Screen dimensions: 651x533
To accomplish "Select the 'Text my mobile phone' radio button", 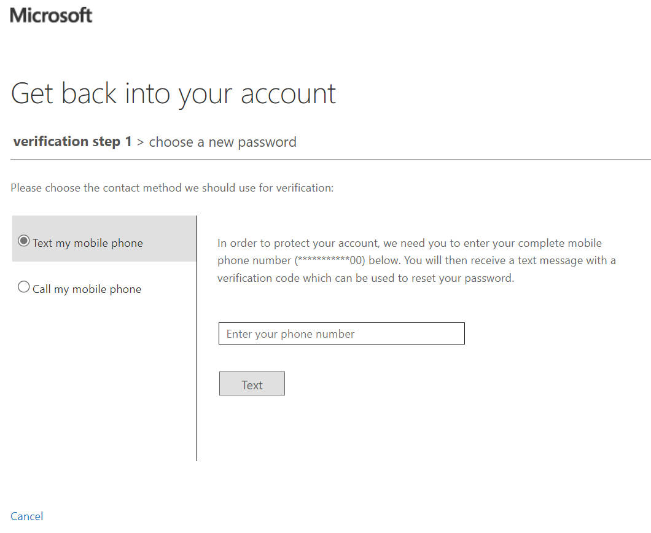I will [x=24, y=241].
